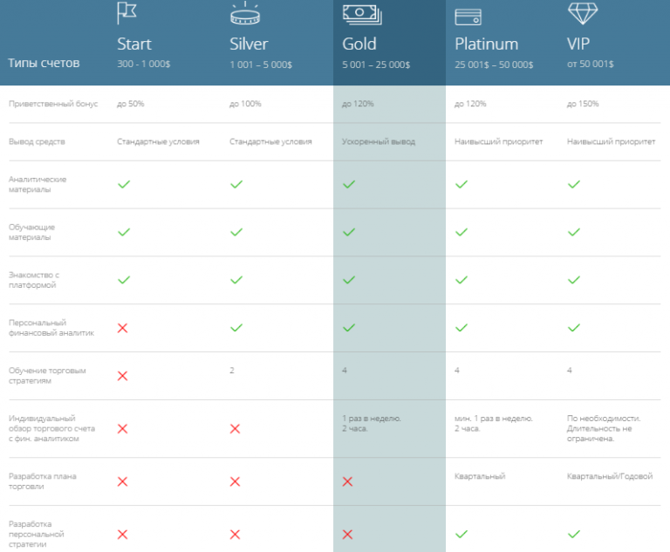Viewport: 670px width, 552px height.
Task: Click Start's red cross for Персональный финансовый аналитик
Action: coord(123,328)
